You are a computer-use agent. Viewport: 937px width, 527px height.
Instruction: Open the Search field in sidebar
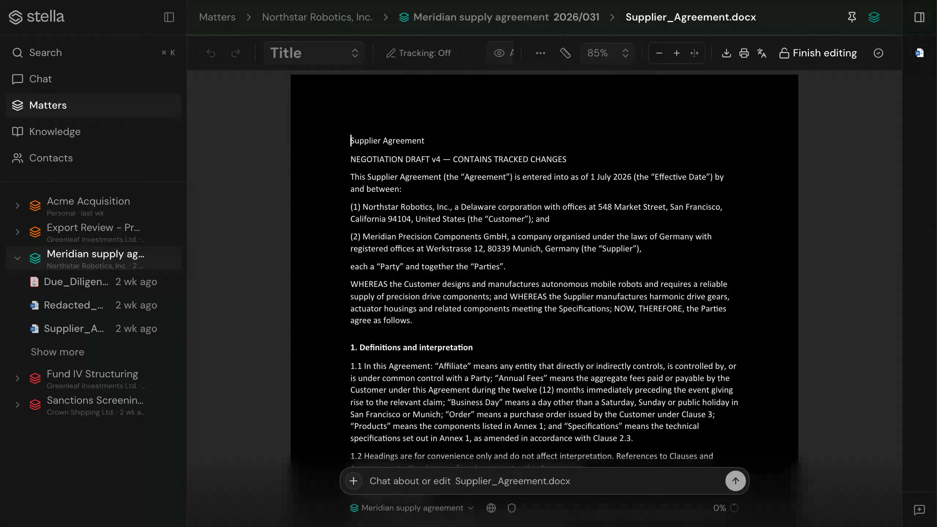click(x=94, y=53)
